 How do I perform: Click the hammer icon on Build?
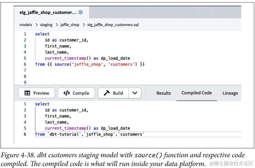(107, 93)
